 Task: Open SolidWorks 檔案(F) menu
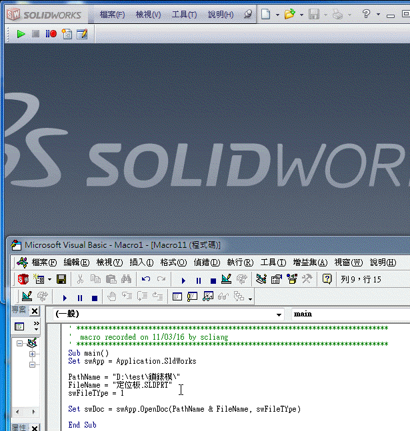(112, 15)
